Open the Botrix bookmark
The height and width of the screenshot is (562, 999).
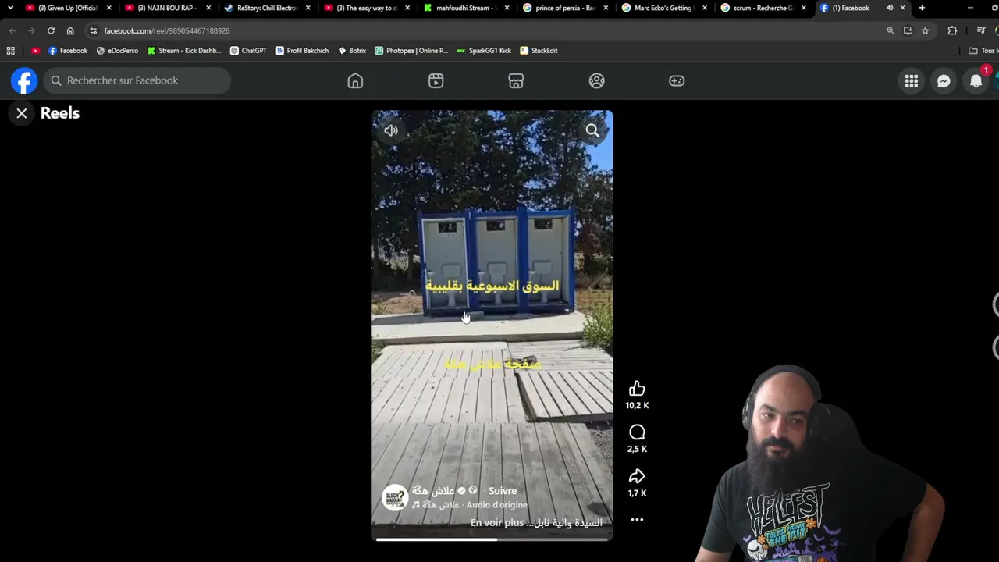(352, 51)
